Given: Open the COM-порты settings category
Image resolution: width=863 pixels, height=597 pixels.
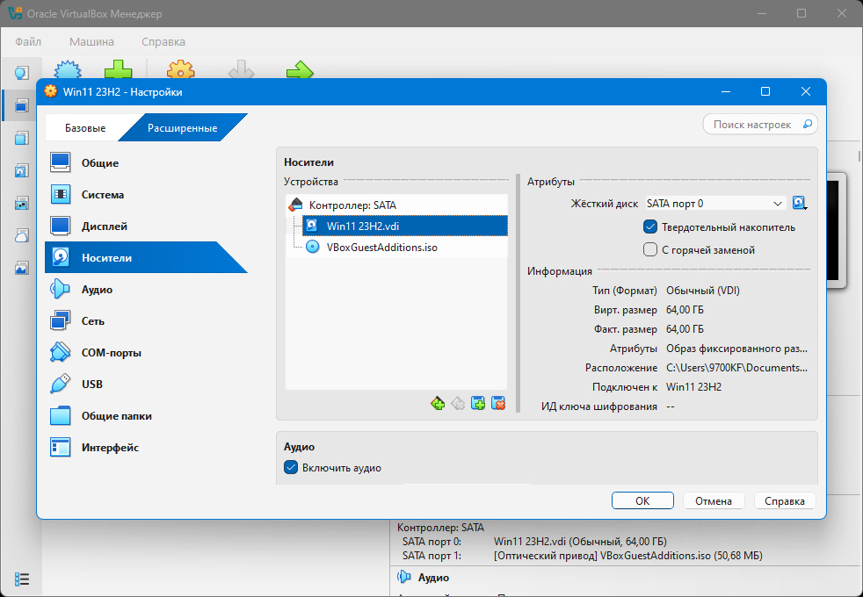Looking at the screenshot, I should (x=146, y=352).
